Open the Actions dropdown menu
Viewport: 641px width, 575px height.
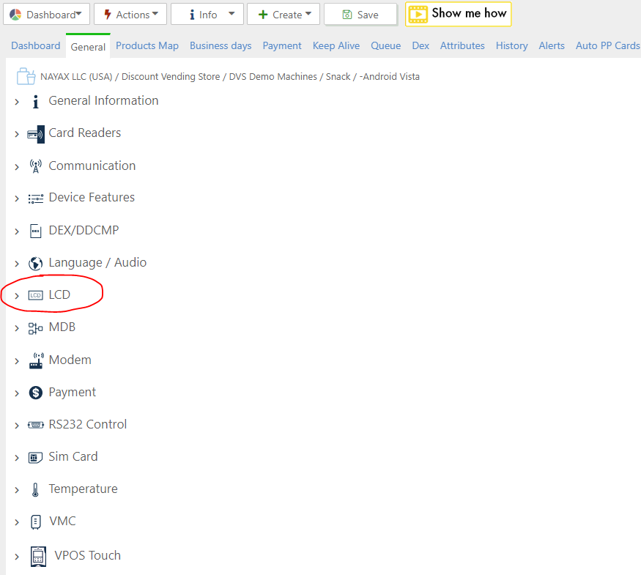130,15
